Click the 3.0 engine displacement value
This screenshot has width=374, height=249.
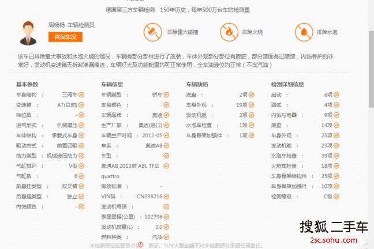(159, 227)
